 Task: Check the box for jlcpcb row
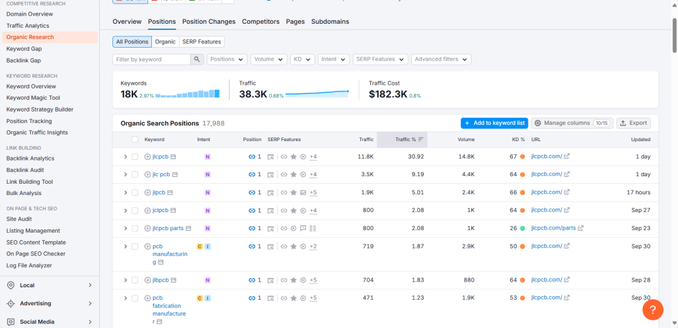click(x=135, y=157)
